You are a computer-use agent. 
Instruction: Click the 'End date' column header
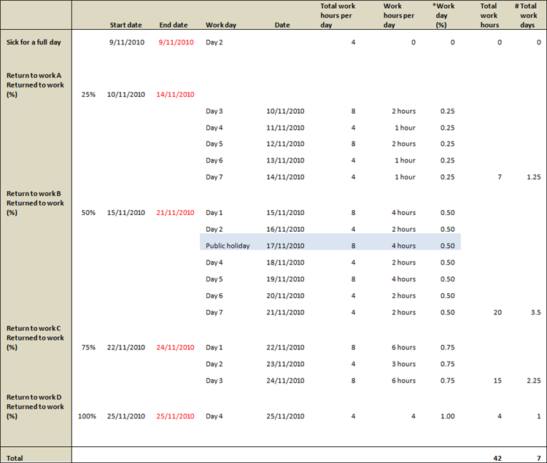174,25
